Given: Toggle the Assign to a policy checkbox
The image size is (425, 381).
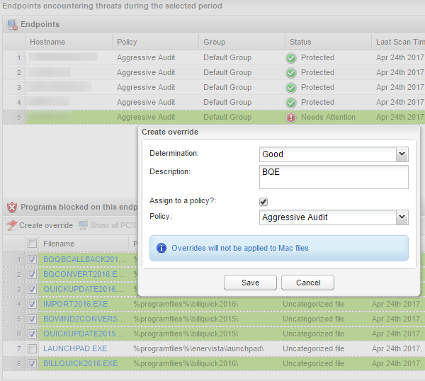Looking at the screenshot, I should tap(263, 202).
